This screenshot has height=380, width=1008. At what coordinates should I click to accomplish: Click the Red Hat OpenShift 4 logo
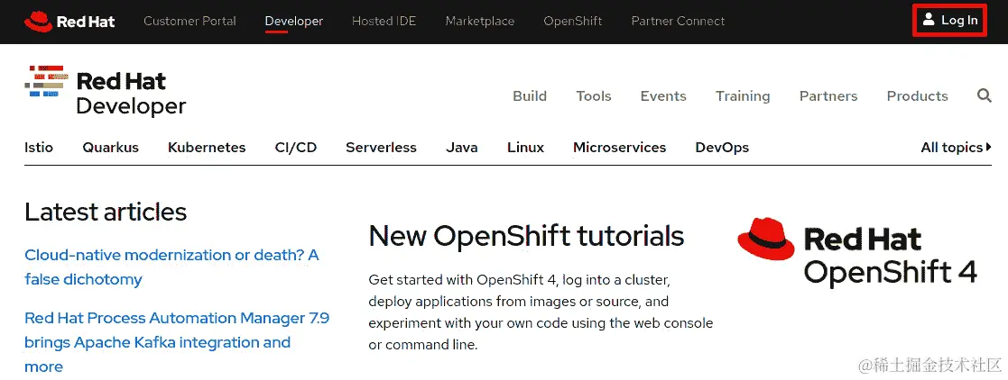[857, 251]
